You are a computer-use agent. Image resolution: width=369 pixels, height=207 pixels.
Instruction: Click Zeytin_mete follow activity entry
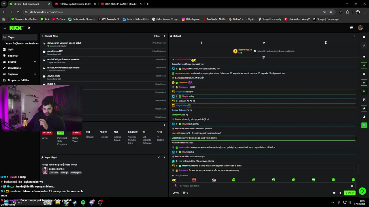[104, 77]
